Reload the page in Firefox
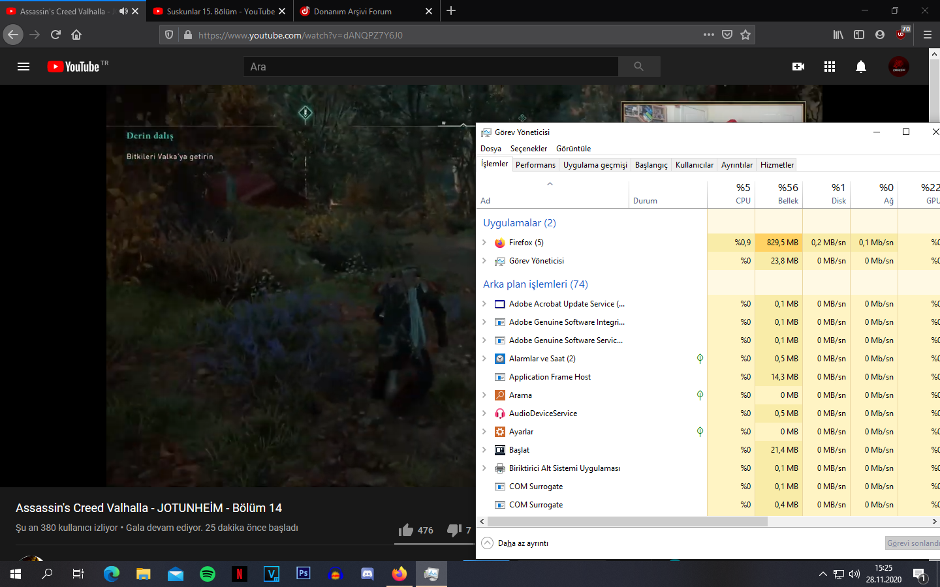 pyautogui.click(x=55, y=35)
